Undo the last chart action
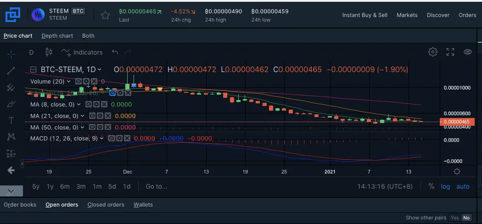This screenshot has height=224, width=482. (x=115, y=52)
